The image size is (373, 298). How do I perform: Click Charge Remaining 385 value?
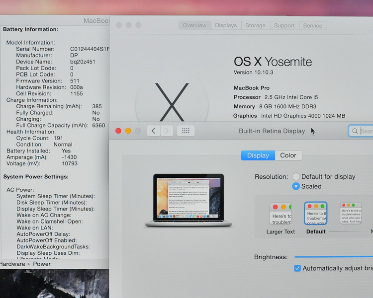97,106
